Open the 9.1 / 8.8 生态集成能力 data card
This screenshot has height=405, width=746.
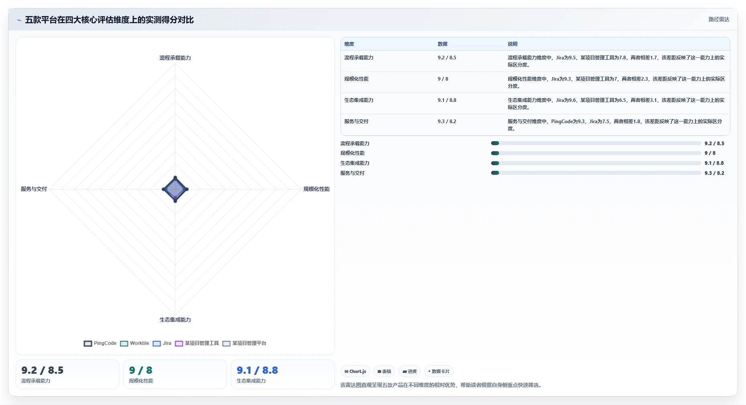(283, 374)
